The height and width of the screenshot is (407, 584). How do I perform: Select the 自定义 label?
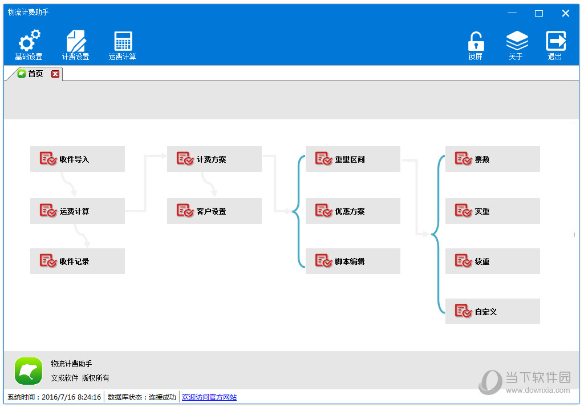click(x=486, y=312)
